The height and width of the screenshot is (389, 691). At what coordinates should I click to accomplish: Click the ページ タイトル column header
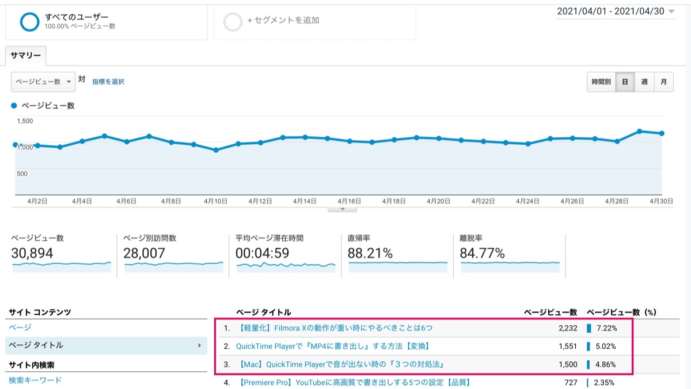tap(263, 312)
